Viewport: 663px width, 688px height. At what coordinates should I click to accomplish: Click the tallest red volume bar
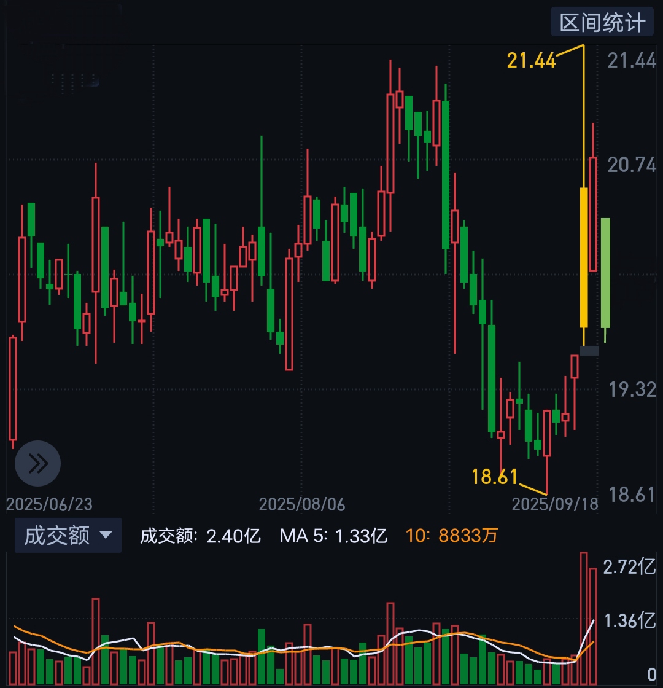click(584, 619)
